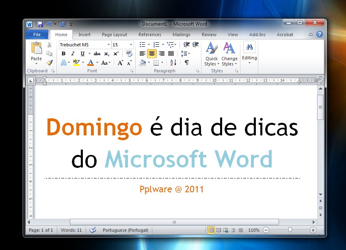Minimize the ribbon with the caret icon
The height and width of the screenshot is (250, 346).
tap(311, 35)
